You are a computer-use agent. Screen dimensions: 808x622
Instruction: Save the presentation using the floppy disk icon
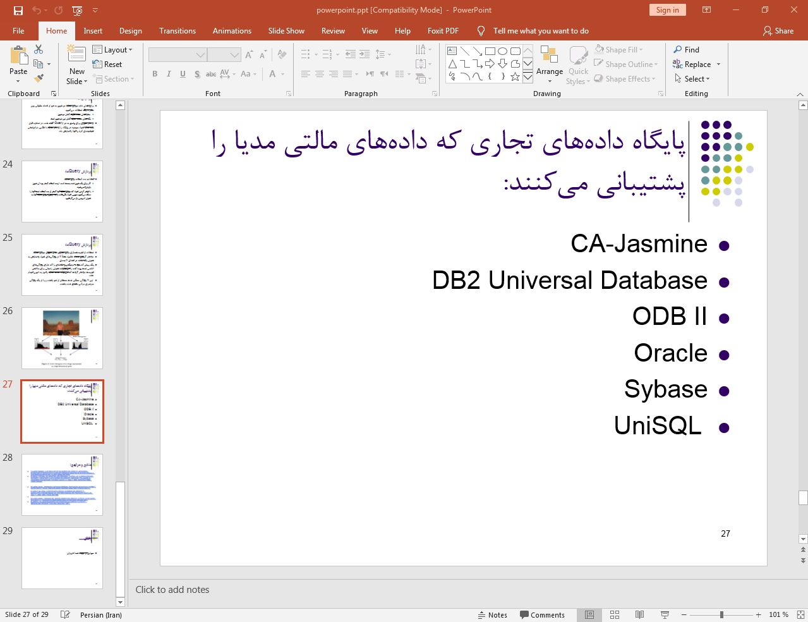click(x=18, y=10)
